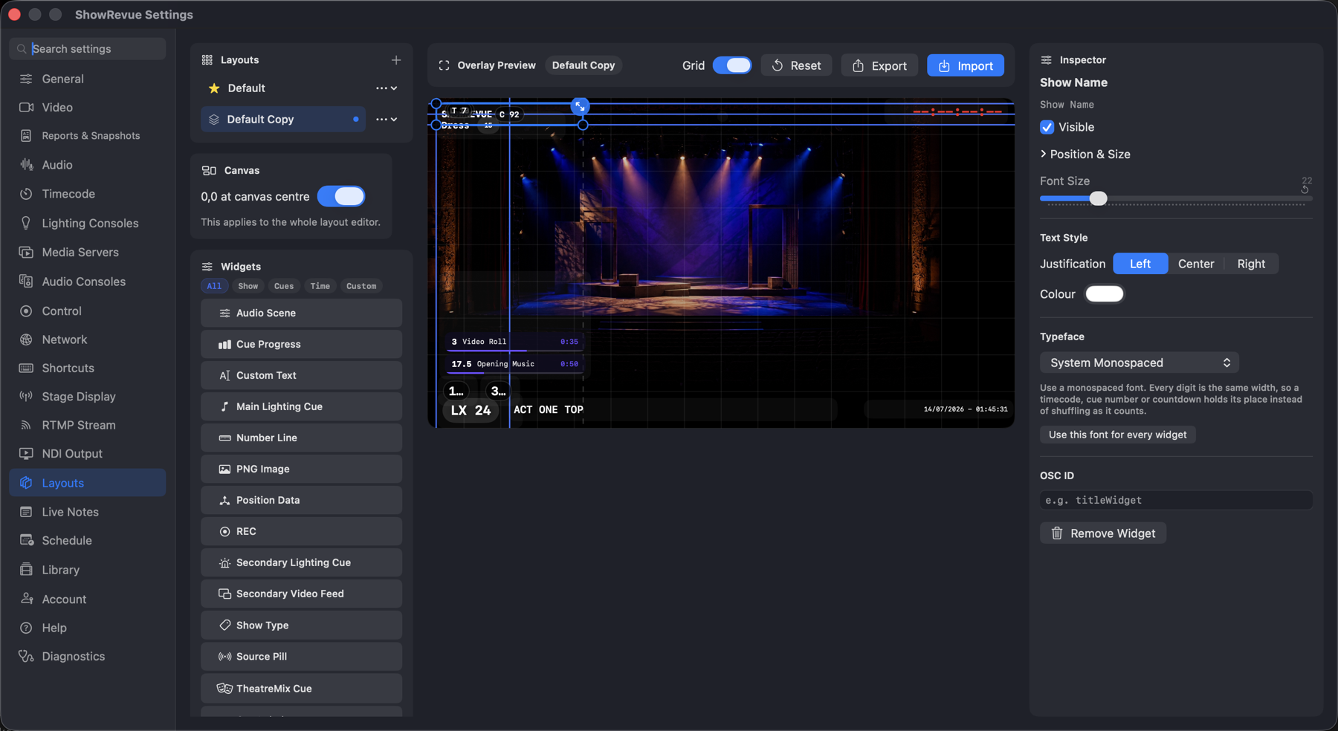Add the Source Pill widget

(x=301, y=657)
